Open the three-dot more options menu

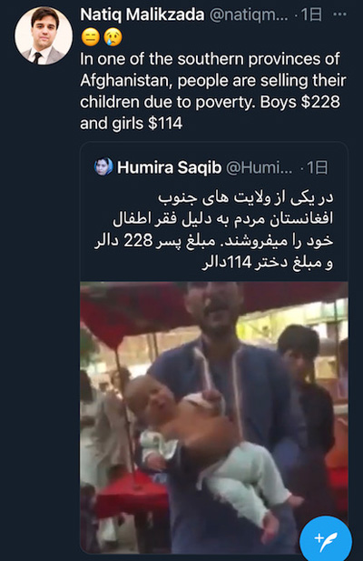[x=339, y=15]
